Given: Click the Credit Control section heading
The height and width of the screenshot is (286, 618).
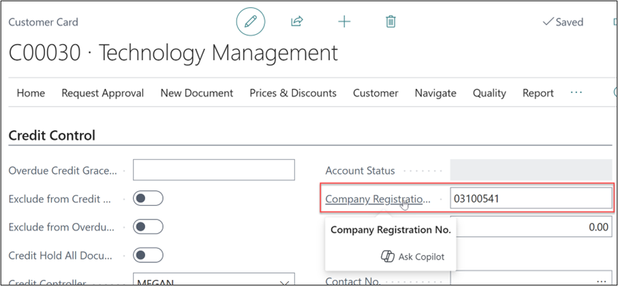Looking at the screenshot, I should [52, 135].
